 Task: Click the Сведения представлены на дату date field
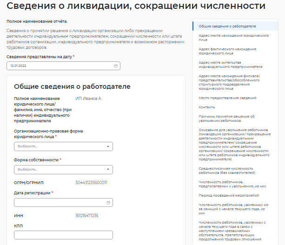click(63, 66)
